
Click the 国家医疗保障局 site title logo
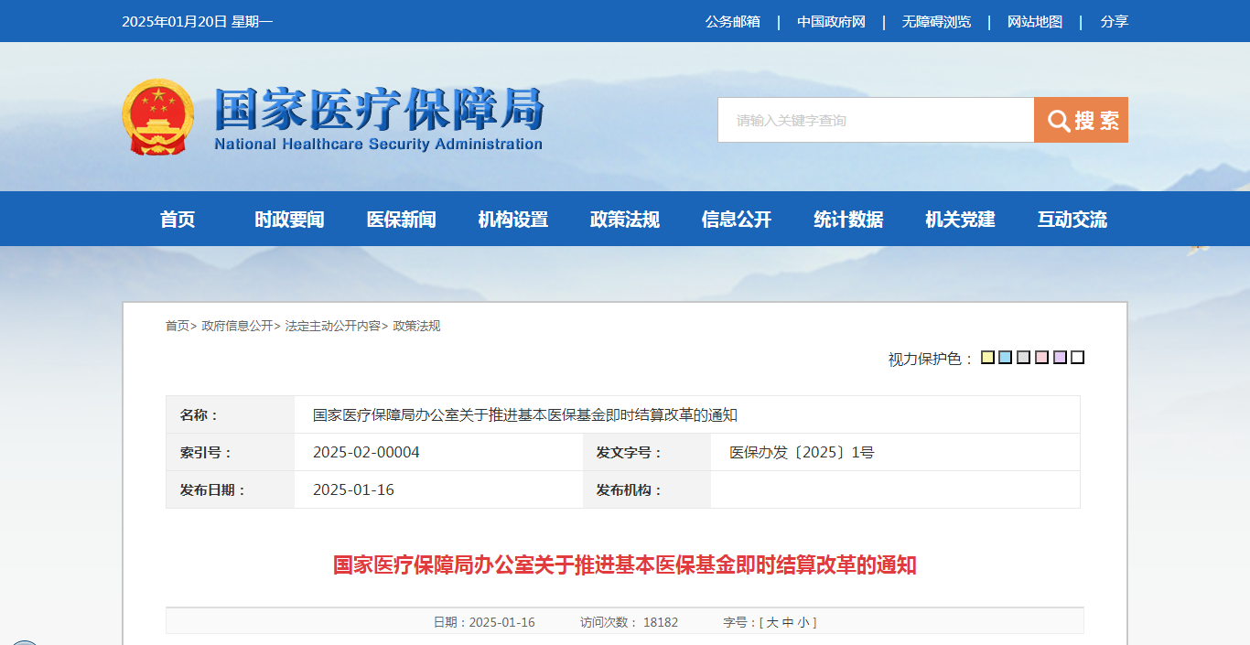379,120
